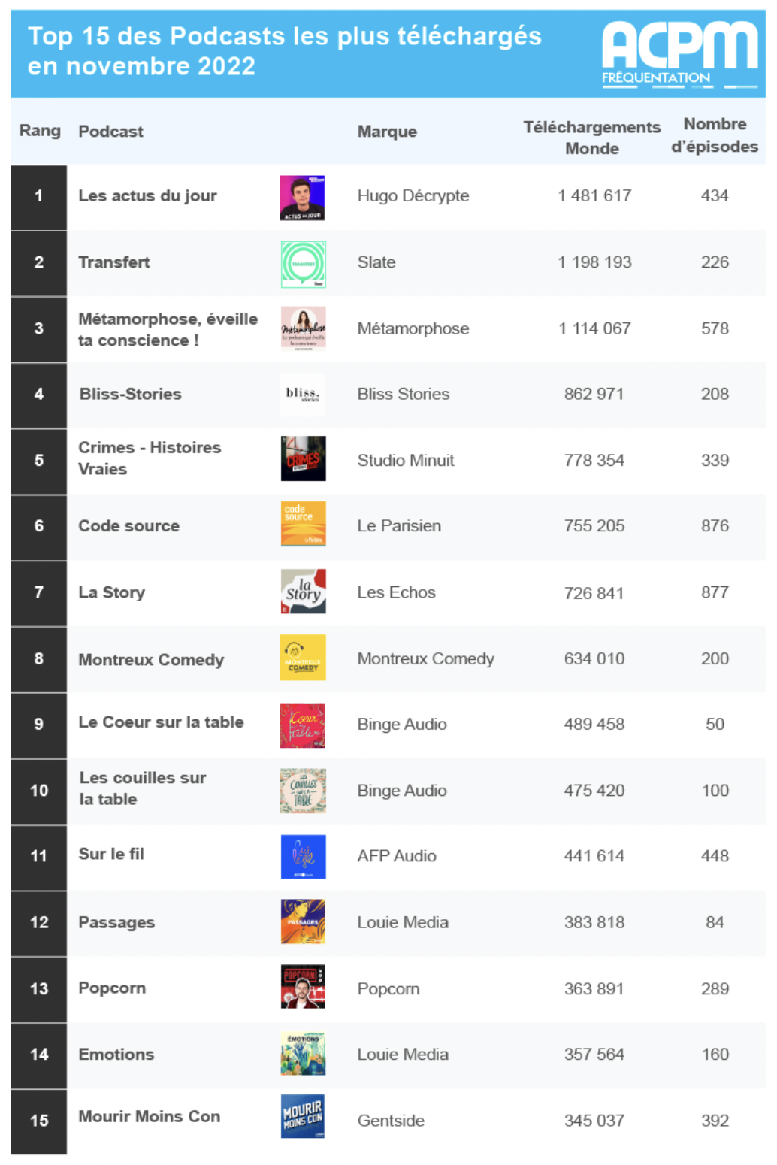Open the Crimes podcast cover art

pos(303,458)
